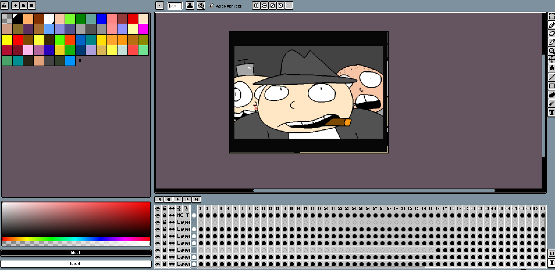Image resolution: width=555 pixels, height=270 pixels.
Task: Enable right-diagonal symmetry mode
Action: (272, 6)
